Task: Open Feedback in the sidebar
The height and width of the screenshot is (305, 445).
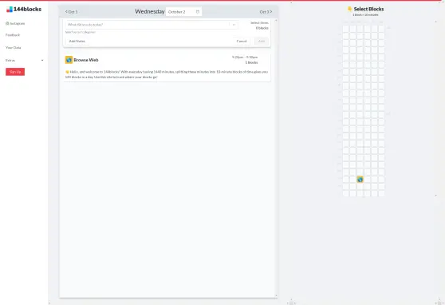Action: [x=13, y=35]
